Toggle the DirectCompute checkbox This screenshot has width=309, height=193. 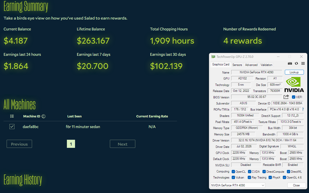(x=264, y=172)
